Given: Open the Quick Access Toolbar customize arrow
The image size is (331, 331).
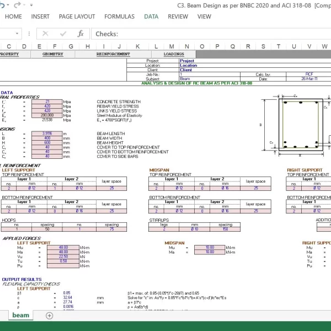Looking at the screenshot, I should coord(31,5).
